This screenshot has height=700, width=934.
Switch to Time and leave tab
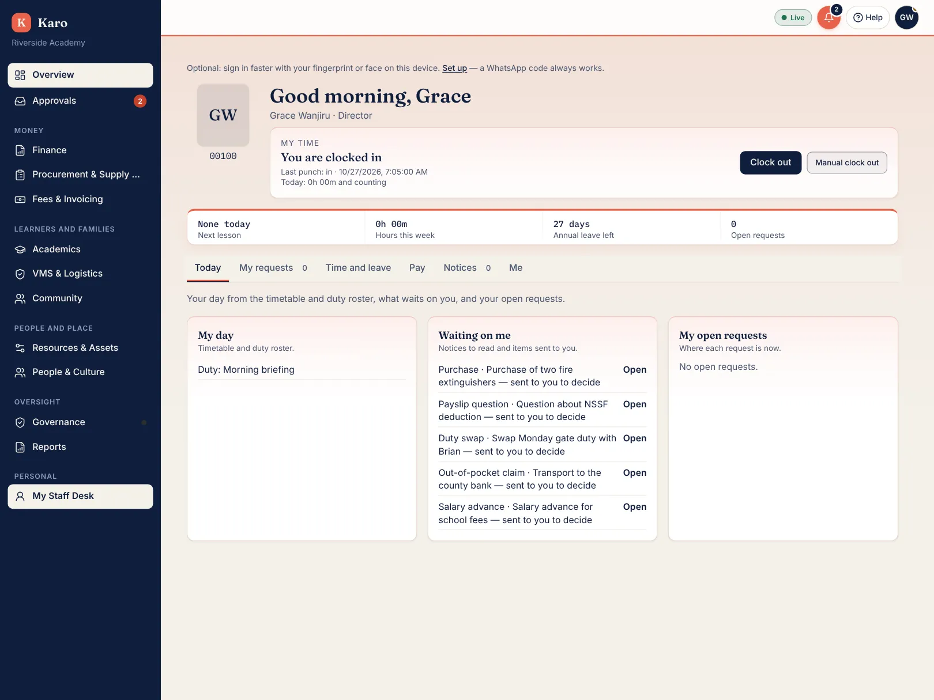358,268
